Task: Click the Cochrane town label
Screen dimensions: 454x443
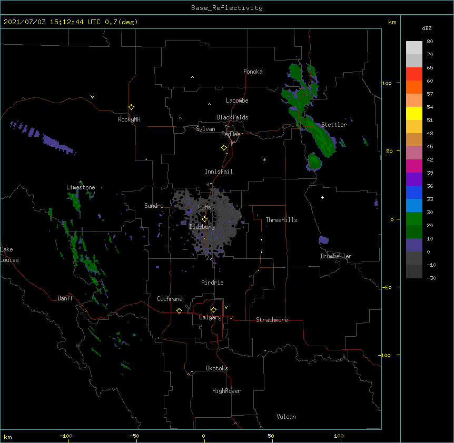Action: (x=170, y=299)
